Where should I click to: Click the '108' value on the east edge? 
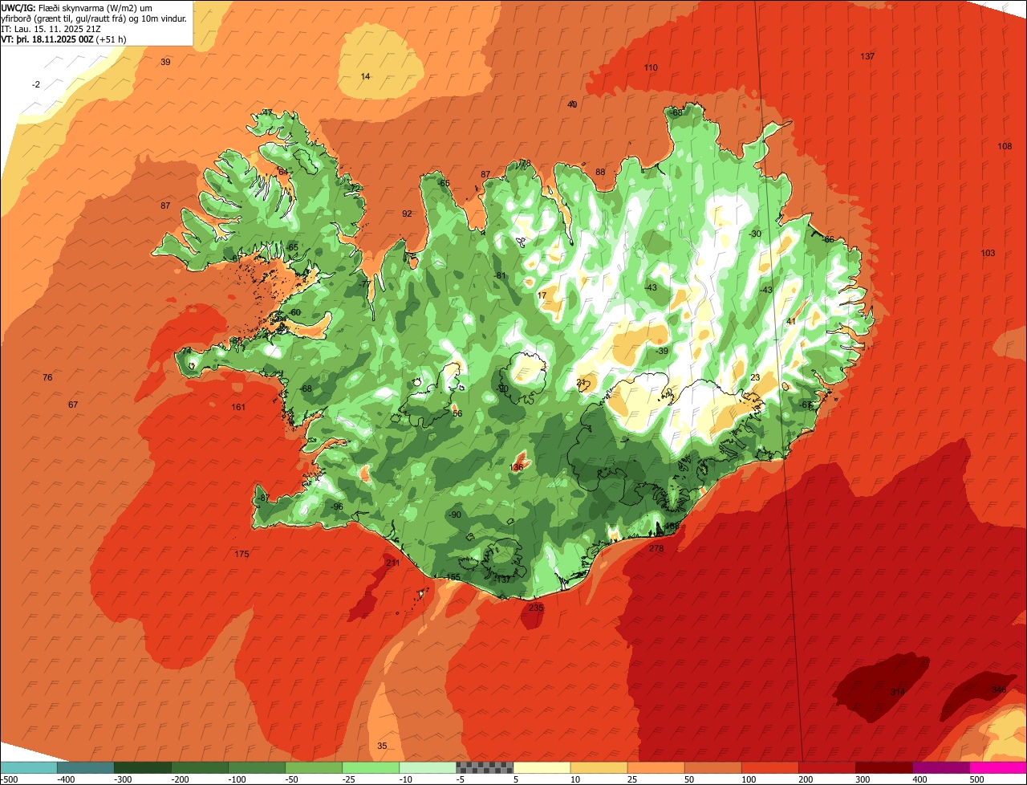[1005, 146]
